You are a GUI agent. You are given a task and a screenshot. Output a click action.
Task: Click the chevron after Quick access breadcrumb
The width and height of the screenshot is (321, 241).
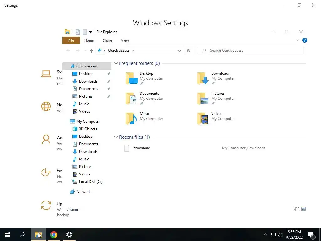pyautogui.click(x=133, y=51)
